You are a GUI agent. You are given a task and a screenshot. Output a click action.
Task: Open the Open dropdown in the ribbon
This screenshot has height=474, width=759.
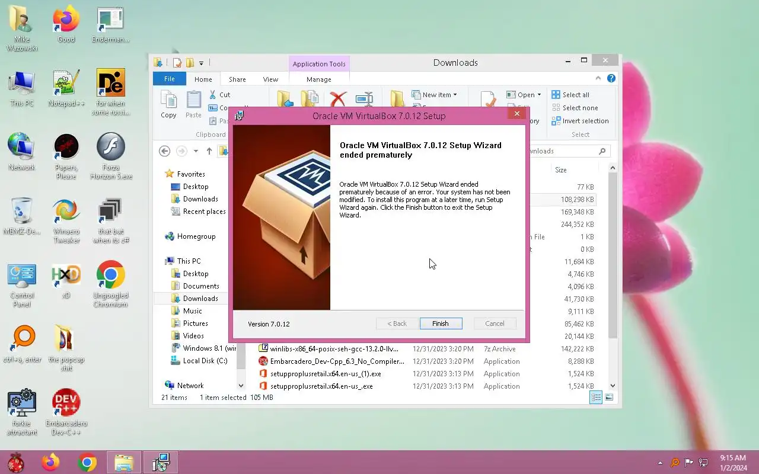524,95
